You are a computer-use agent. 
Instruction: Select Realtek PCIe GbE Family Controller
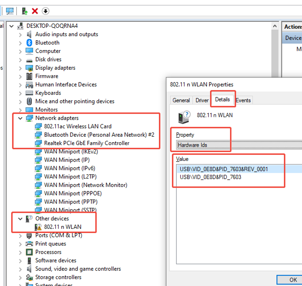click(x=87, y=143)
